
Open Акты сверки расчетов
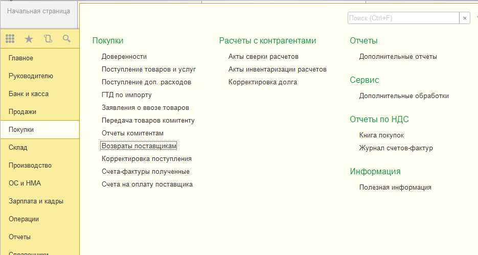tap(263, 57)
